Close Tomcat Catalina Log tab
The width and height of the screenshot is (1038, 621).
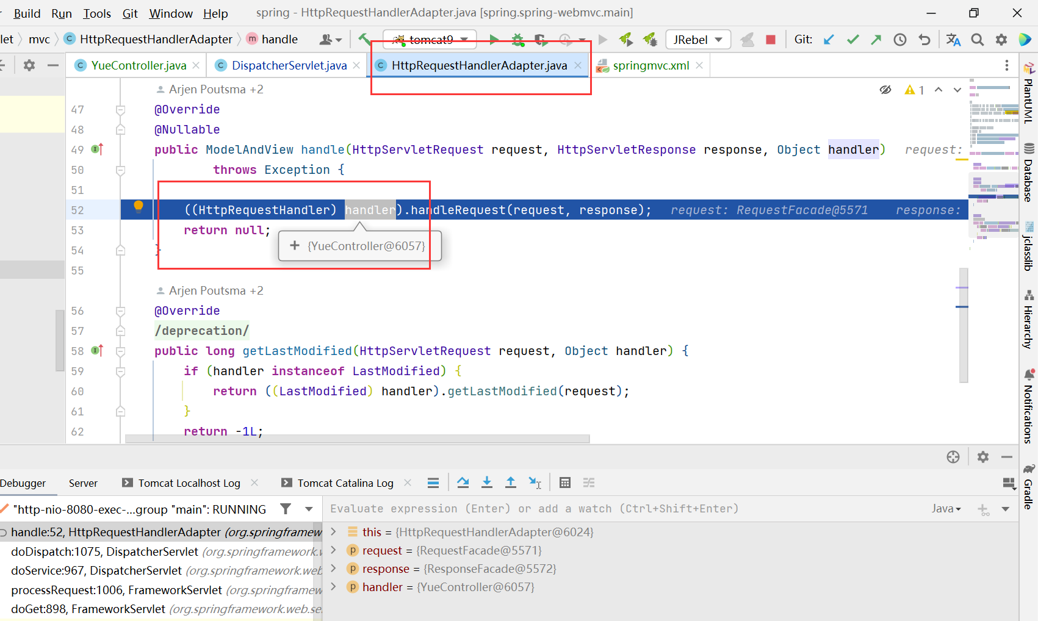408,483
